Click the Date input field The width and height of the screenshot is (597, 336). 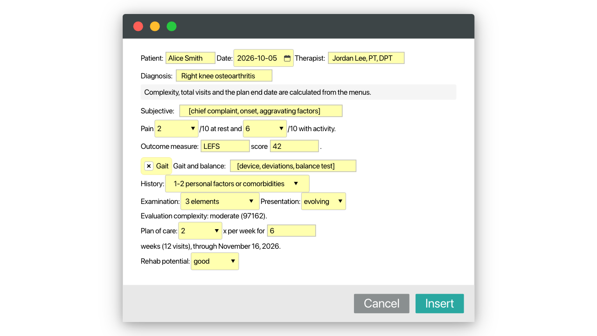point(264,58)
